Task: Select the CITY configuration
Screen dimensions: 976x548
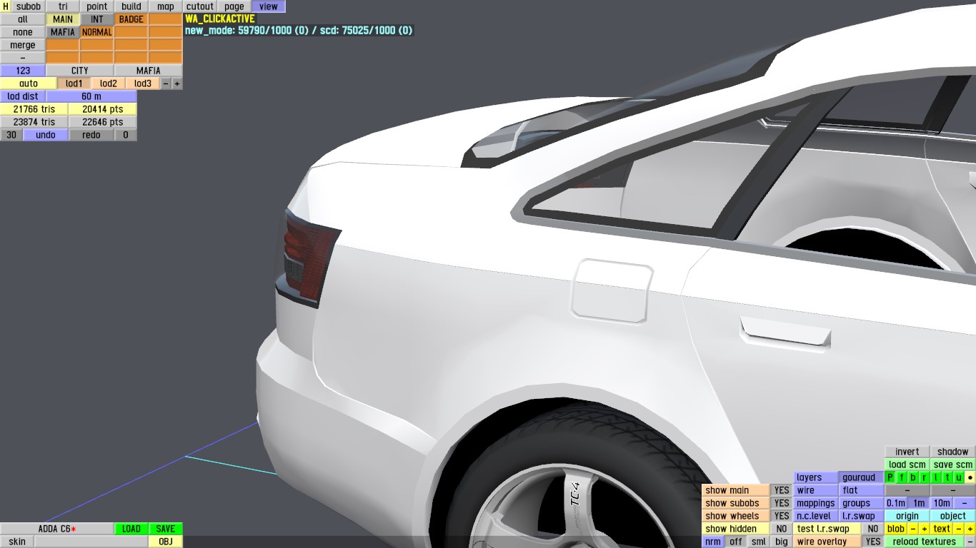Action: [x=80, y=71]
